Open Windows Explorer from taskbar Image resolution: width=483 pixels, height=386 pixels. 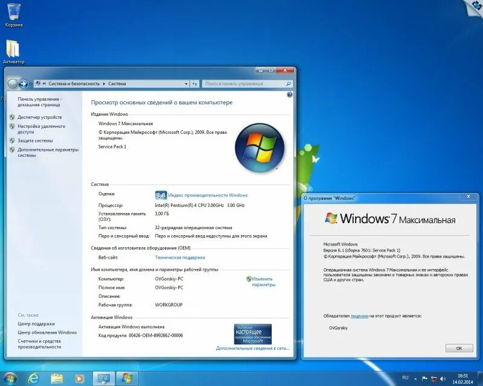click(x=57, y=378)
